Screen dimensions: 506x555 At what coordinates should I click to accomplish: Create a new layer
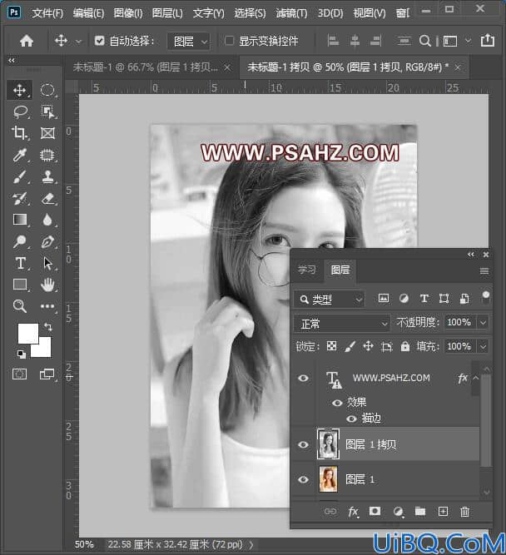click(443, 511)
